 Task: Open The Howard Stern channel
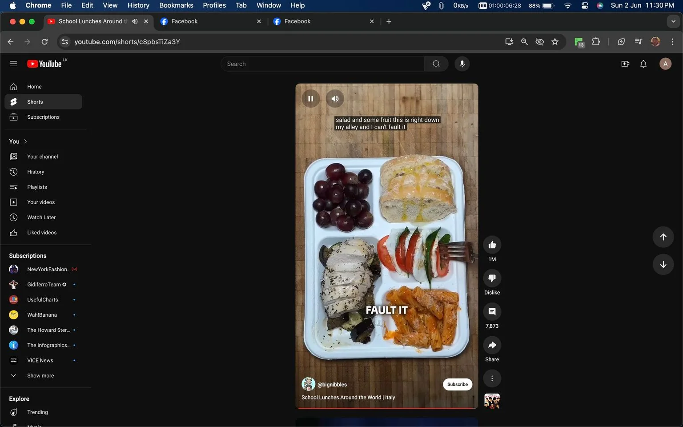point(43,330)
